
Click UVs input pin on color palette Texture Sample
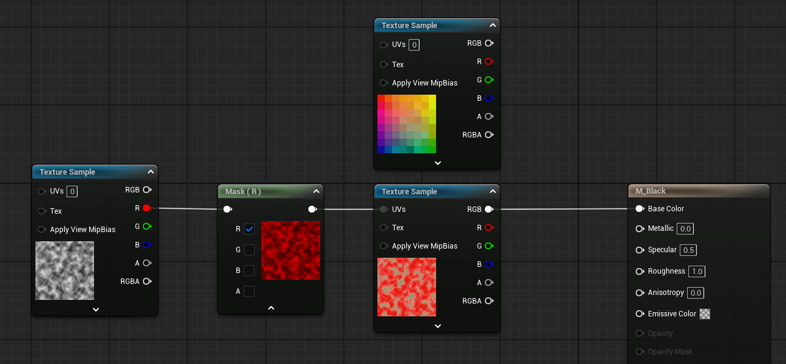point(384,45)
